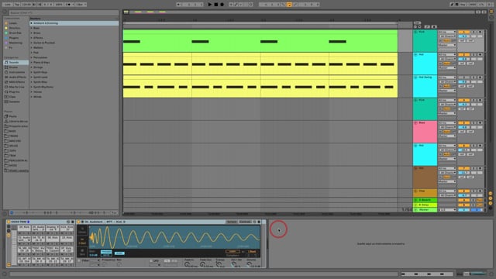
Task: Adjust the Simpler Fade In knob
Action: 188,264
